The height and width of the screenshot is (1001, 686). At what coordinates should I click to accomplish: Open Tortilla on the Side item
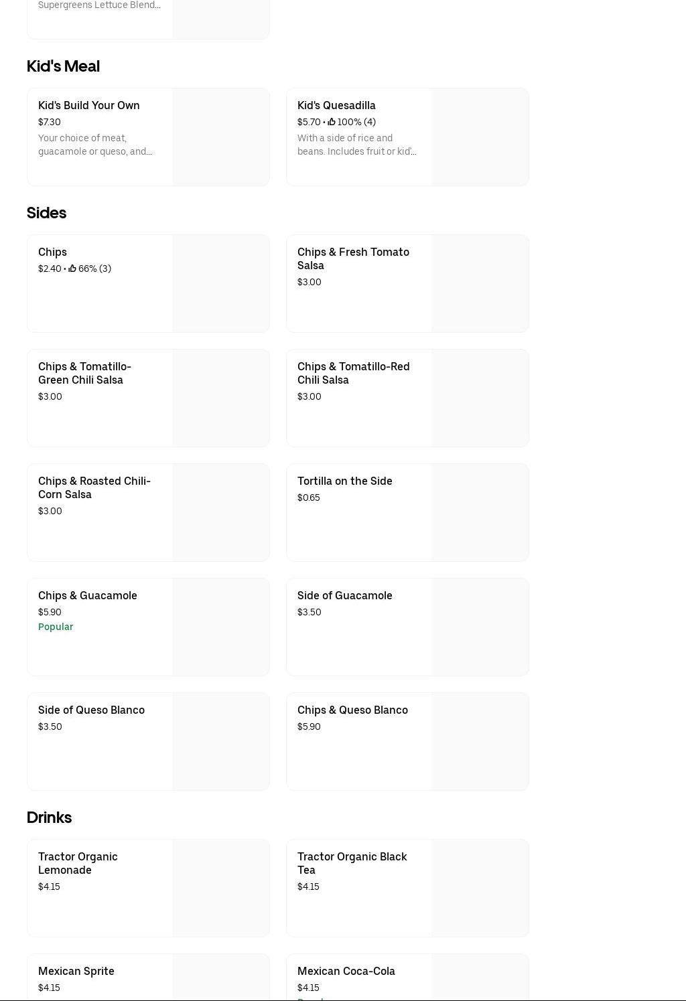coord(345,481)
